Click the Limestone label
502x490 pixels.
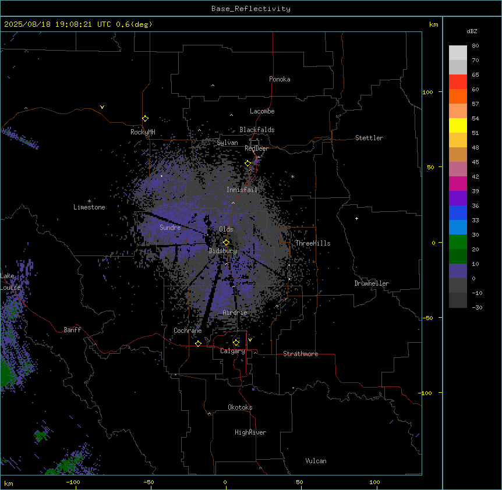point(89,207)
